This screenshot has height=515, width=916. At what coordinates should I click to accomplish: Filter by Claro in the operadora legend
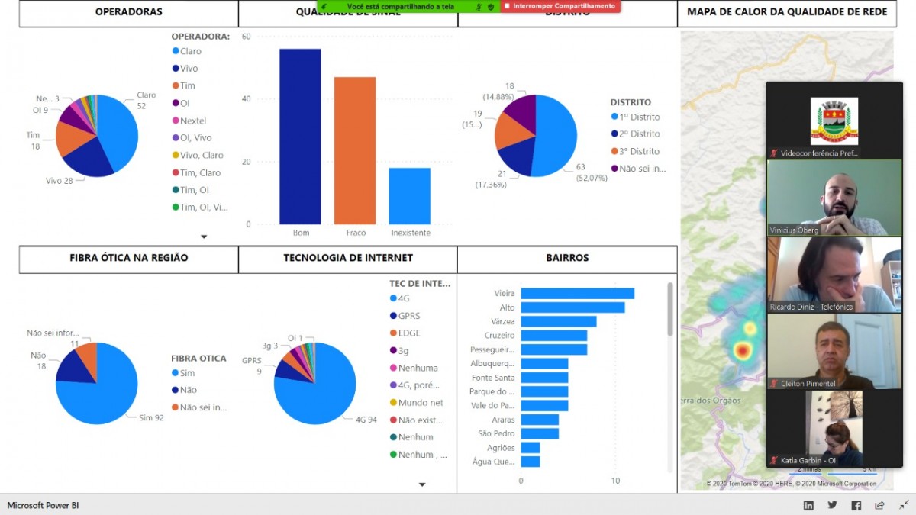190,51
